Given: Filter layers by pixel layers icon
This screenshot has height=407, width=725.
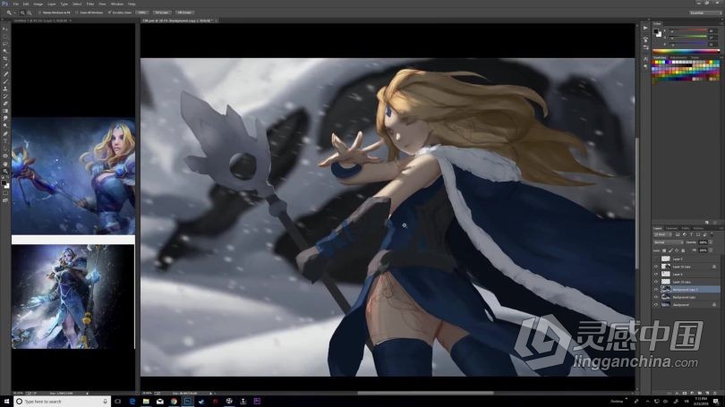Looking at the screenshot, I should 678,234.
